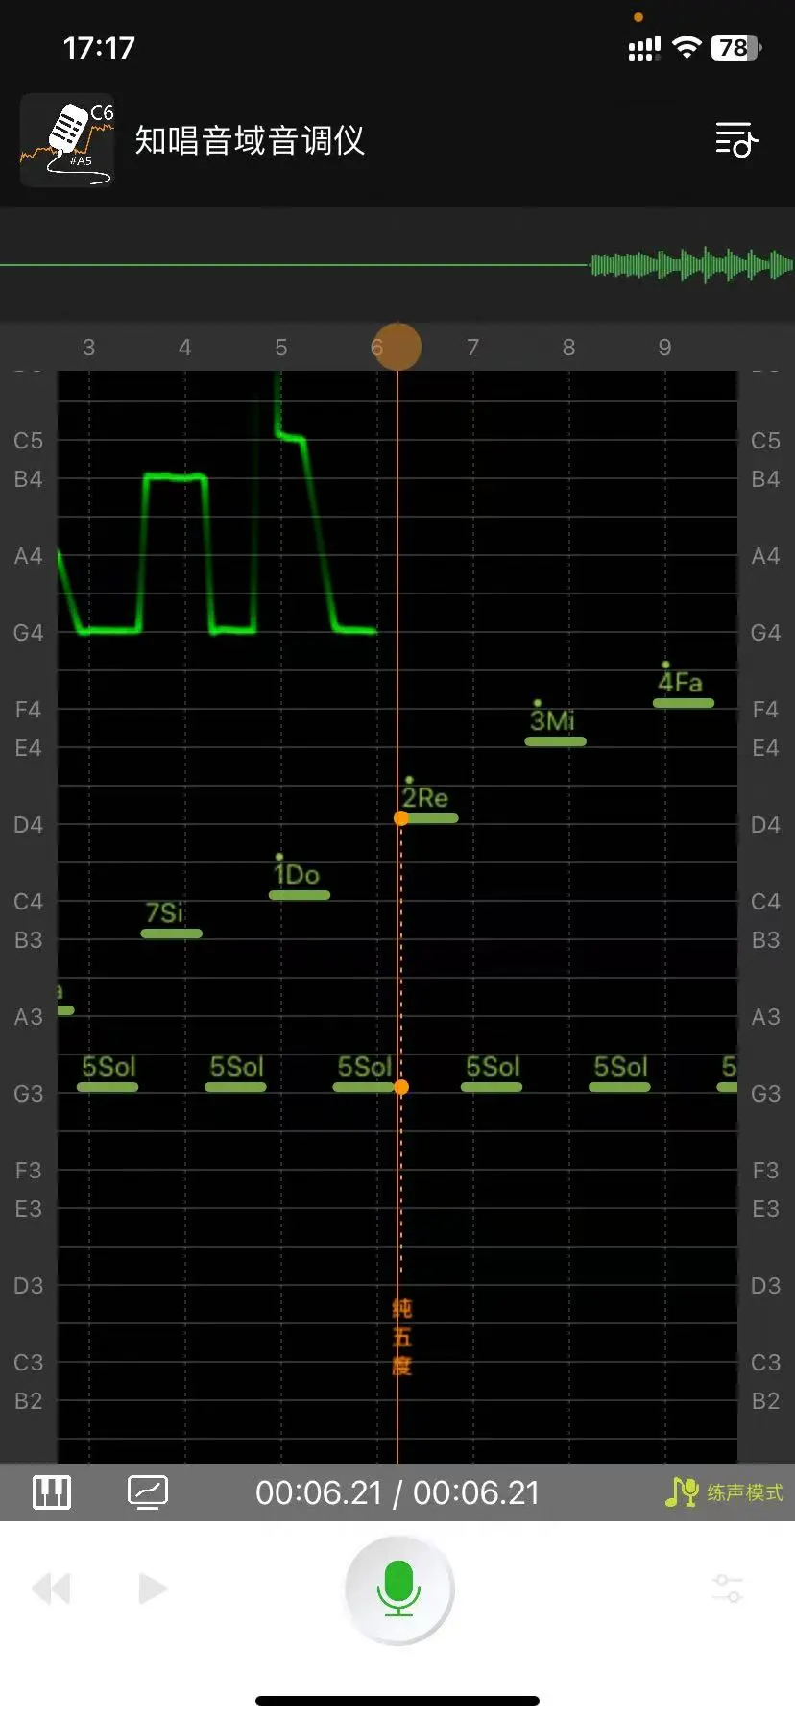This screenshot has width=795, height=1721.
Task: Tap the F4 label on right axis
Action: [765, 710]
